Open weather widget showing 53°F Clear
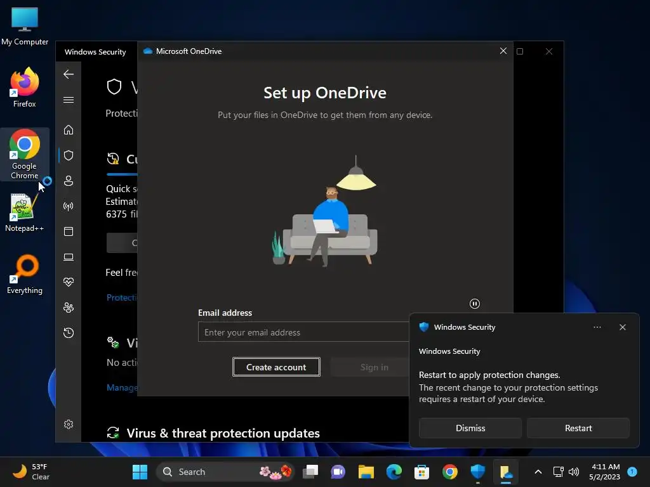650x487 pixels. (31, 472)
